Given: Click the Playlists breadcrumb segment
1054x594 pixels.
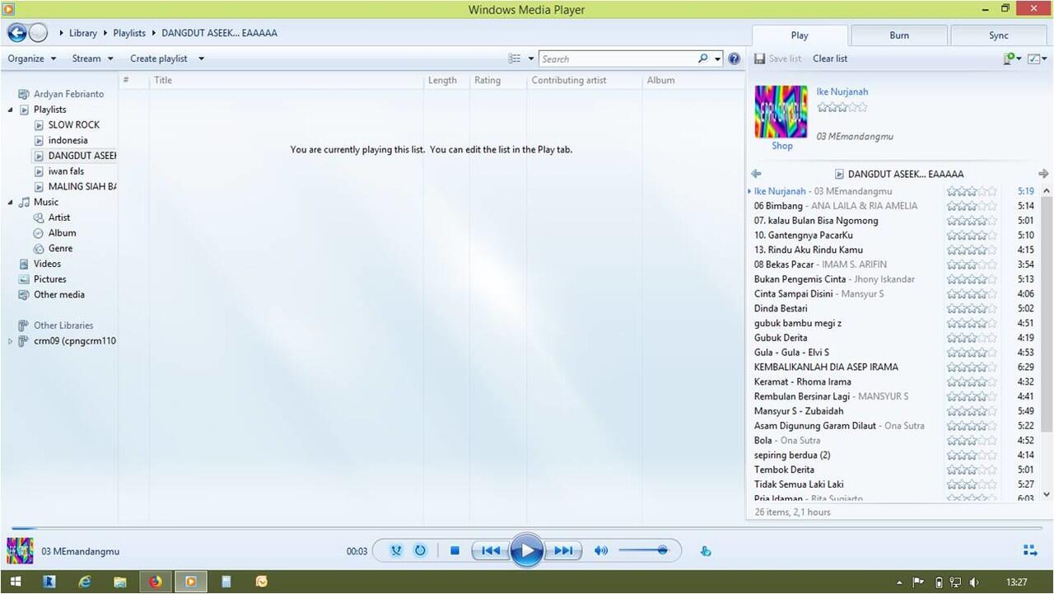Looking at the screenshot, I should tap(129, 33).
